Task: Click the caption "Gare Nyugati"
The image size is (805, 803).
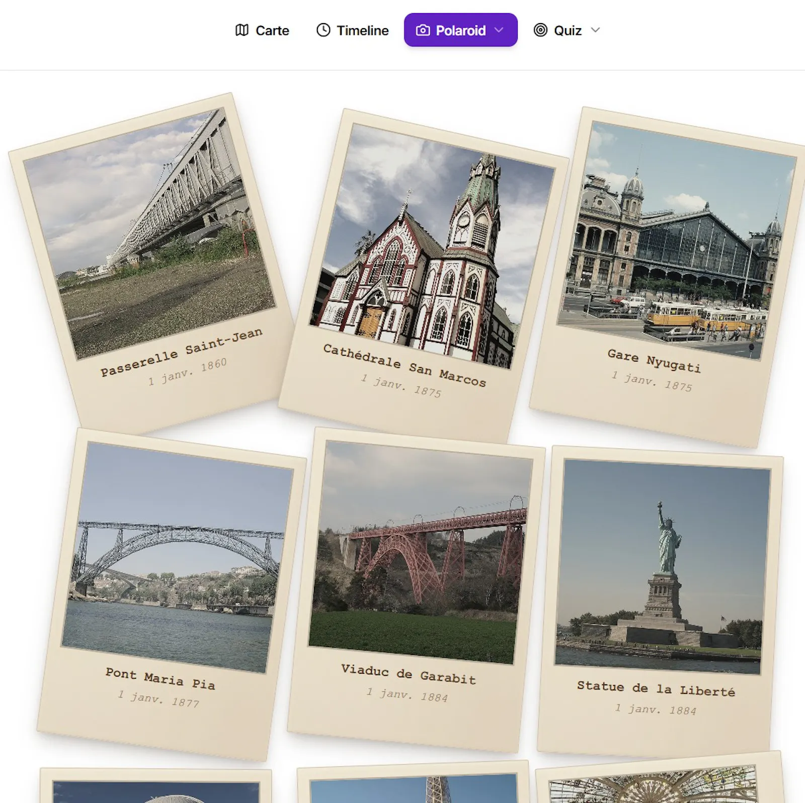Action: click(654, 361)
